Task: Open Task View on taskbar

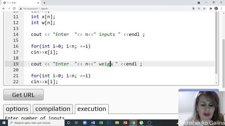Action: [76, 123]
